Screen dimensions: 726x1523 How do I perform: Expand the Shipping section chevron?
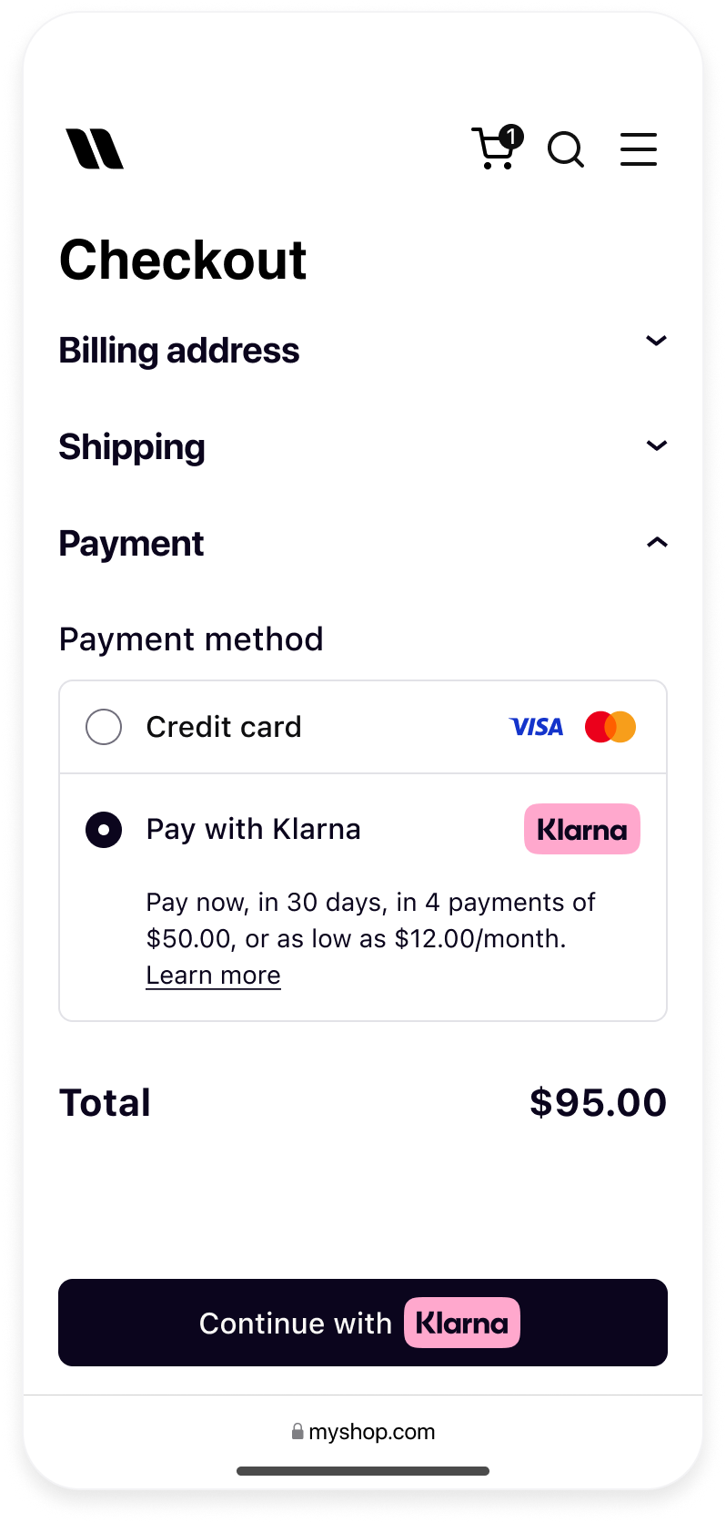tap(656, 445)
